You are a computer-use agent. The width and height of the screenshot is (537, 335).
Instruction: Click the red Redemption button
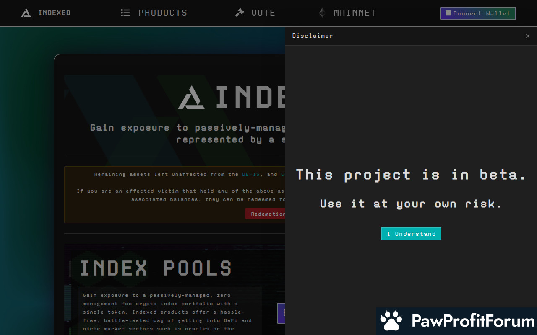click(x=266, y=214)
